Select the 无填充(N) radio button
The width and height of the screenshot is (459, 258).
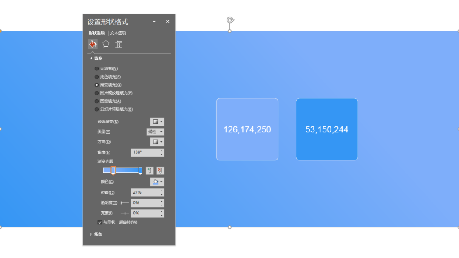pos(96,69)
